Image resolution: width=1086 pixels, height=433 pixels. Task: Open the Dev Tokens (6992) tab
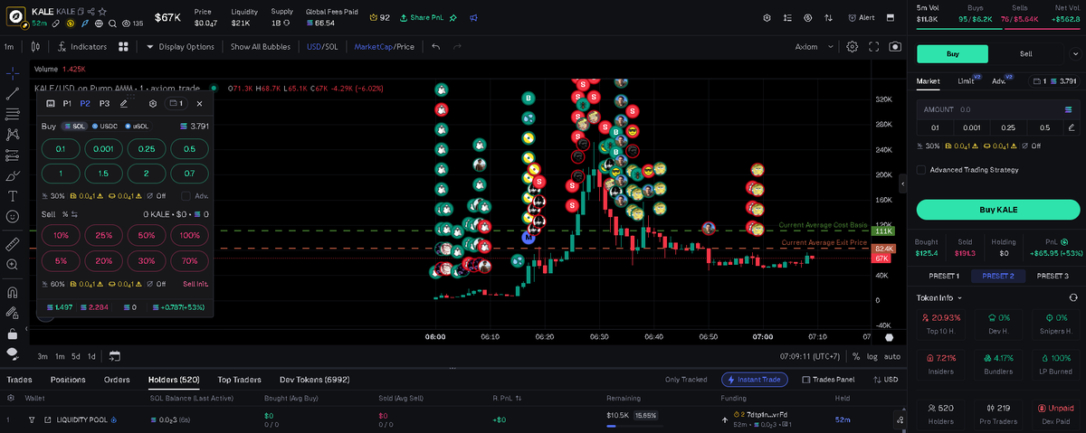[x=314, y=380]
